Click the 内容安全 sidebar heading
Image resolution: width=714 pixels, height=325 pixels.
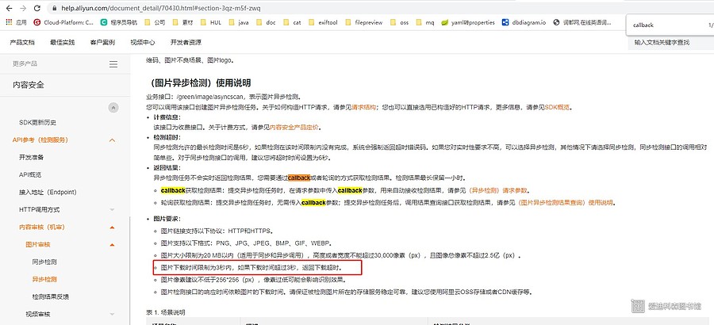click(x=29, y=85)
